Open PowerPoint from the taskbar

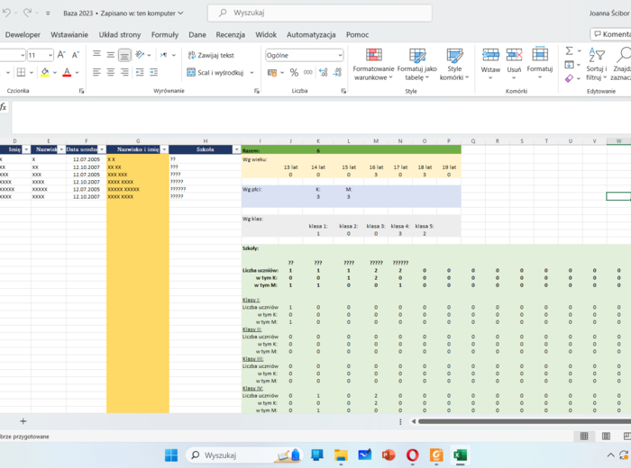[x=389, y=455]
